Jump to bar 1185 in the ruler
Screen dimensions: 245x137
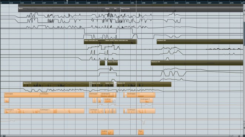tap(110, 3)
